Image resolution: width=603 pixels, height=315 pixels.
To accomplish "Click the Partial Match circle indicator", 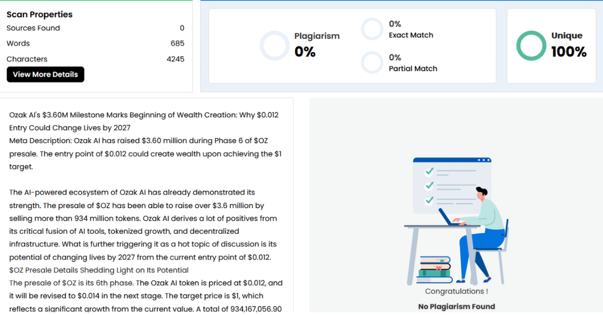I will pyautogui.click(x=373, y=63).
